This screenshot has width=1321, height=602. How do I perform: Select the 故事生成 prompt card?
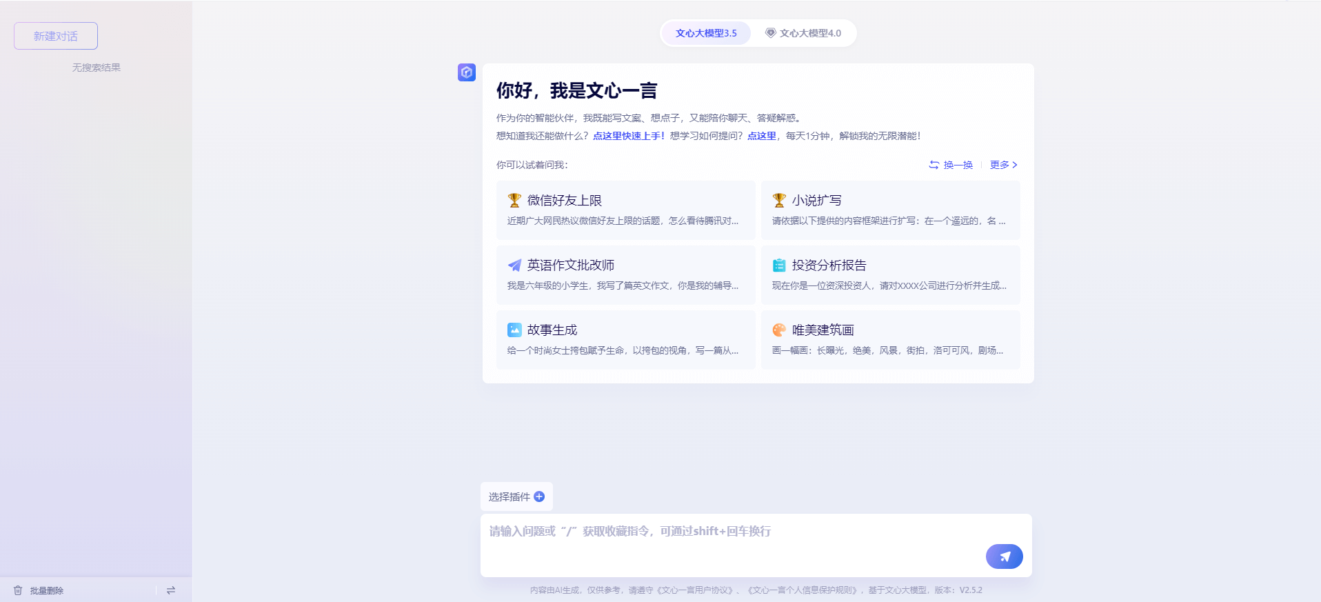coord(626,340)
